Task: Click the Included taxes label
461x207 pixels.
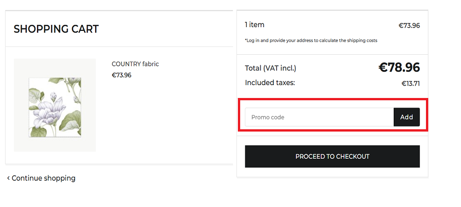Action: click(270, 83)
